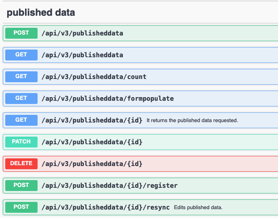Expand the /api/v3/publisheddata/{id}/resync path

point(105,207)
